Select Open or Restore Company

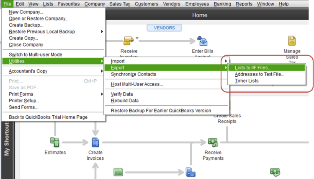point(39,18)
